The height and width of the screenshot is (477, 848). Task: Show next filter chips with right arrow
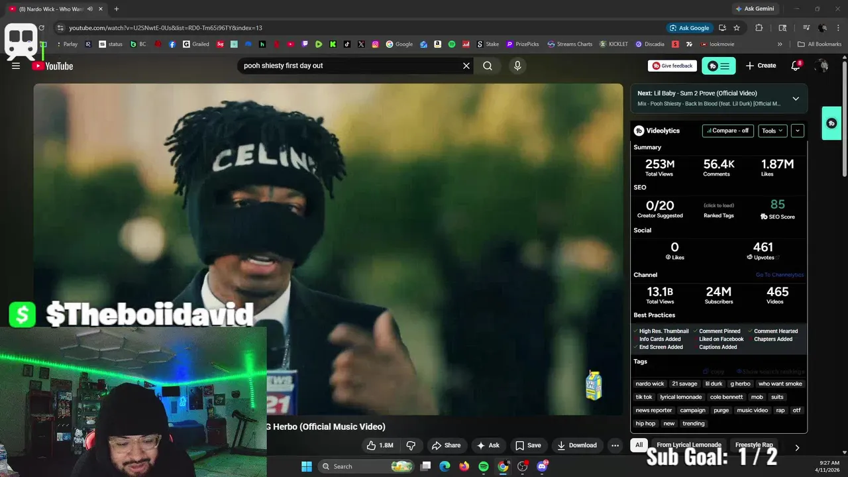(x=797, y=447)
